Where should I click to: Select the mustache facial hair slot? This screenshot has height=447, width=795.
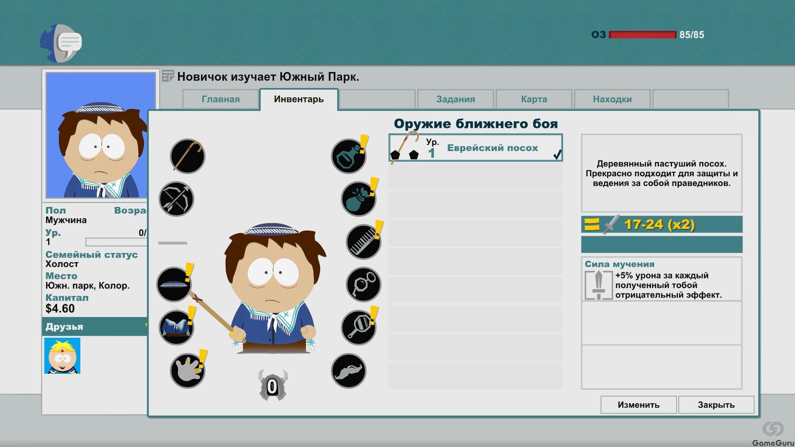point(349,370)
